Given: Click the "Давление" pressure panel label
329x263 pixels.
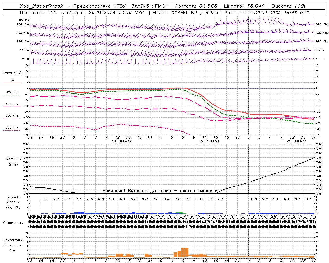Looking at the screenshot, I should click(x=13, y=159).
